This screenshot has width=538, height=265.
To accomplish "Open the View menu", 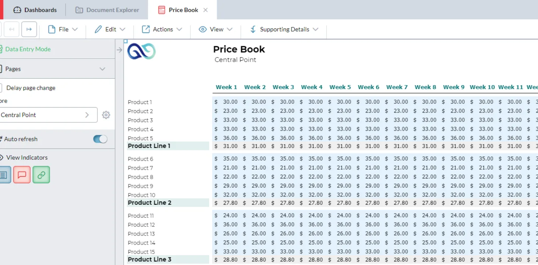I will pos(216,29).
